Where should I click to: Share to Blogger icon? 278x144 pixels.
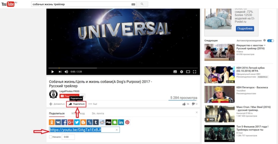point(83,122)
